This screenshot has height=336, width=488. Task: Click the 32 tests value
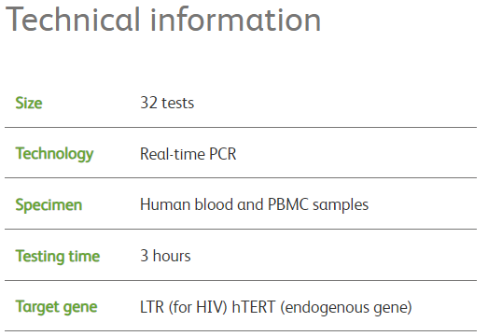click(x=167, y=103)
